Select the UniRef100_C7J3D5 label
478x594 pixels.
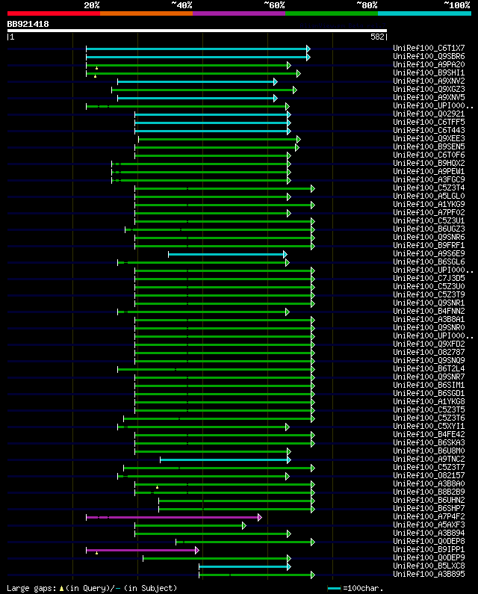tap(429, 279)
